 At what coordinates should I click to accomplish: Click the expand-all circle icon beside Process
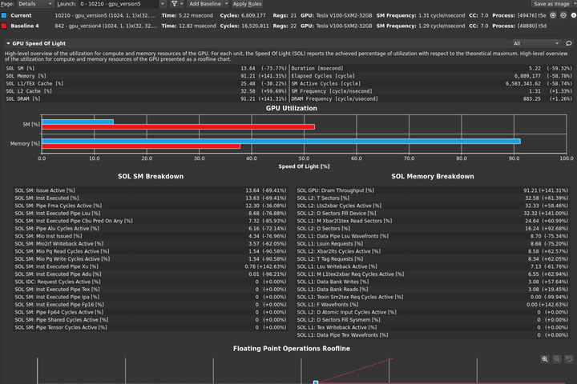[x=553, y=15]
